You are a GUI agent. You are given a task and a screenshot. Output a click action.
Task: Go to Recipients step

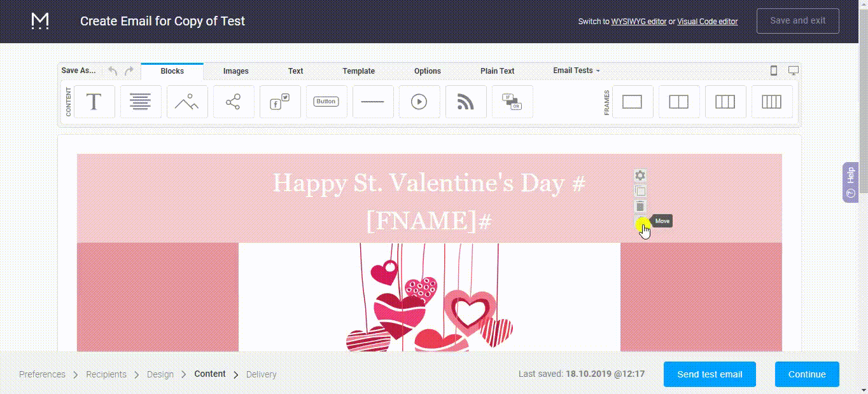point(106,374)
